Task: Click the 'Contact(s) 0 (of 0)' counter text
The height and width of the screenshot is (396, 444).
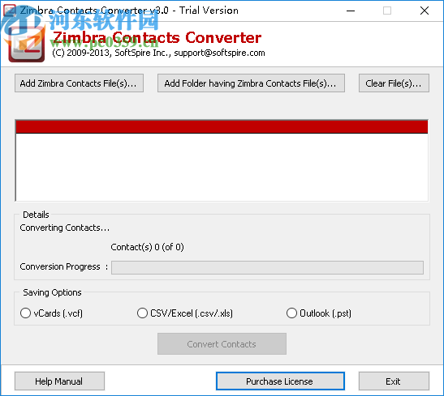Action: (x=147, y=247)
